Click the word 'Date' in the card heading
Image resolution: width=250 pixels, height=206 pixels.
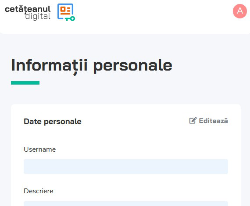pos(33,121)
